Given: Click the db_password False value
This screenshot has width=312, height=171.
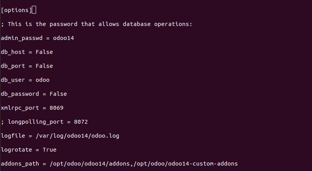Looking at the screenshot, I should [x=58, y=94].
